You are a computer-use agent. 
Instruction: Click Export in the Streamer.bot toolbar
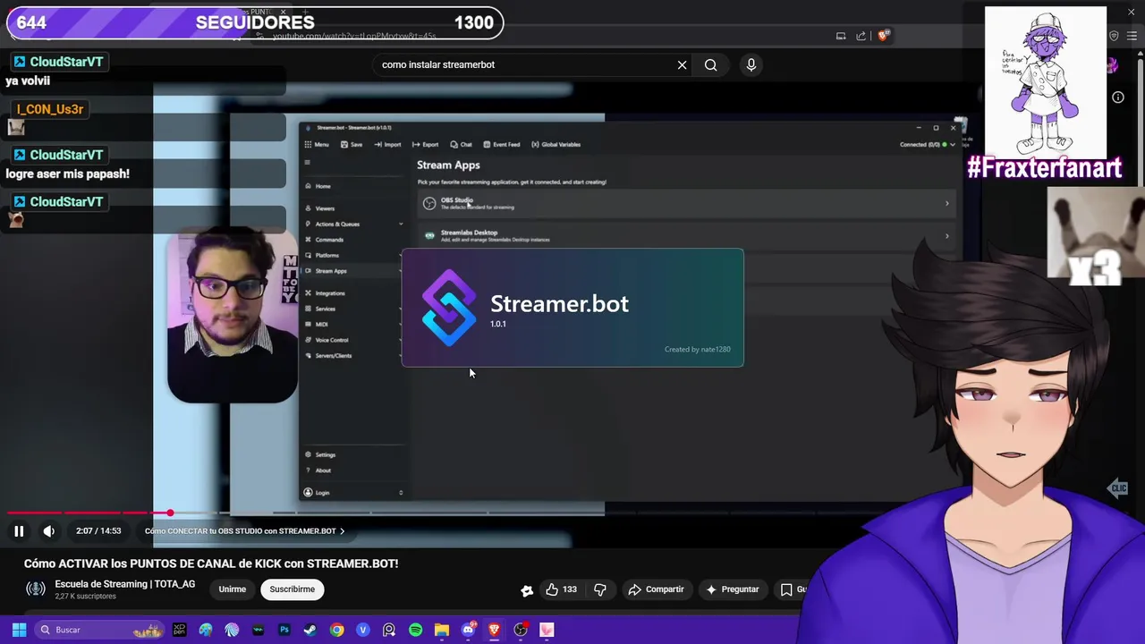425,144
